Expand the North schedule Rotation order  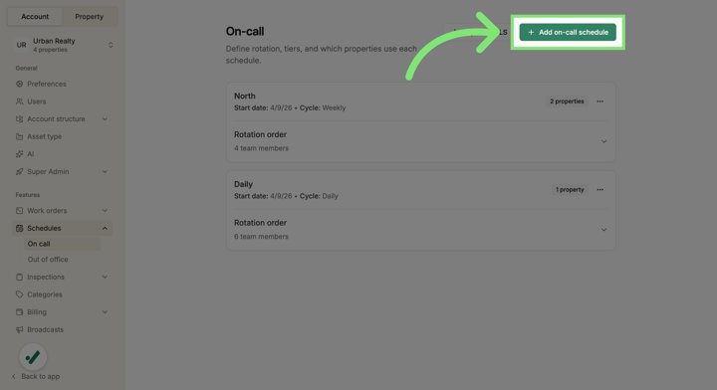tap(603, 141)
